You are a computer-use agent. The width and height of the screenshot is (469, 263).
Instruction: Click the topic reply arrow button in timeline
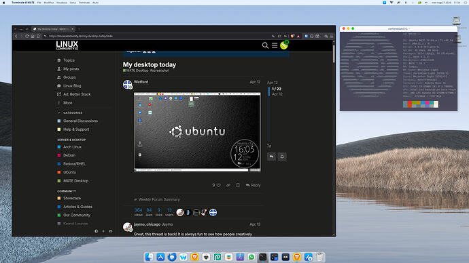tap(272, 157)
